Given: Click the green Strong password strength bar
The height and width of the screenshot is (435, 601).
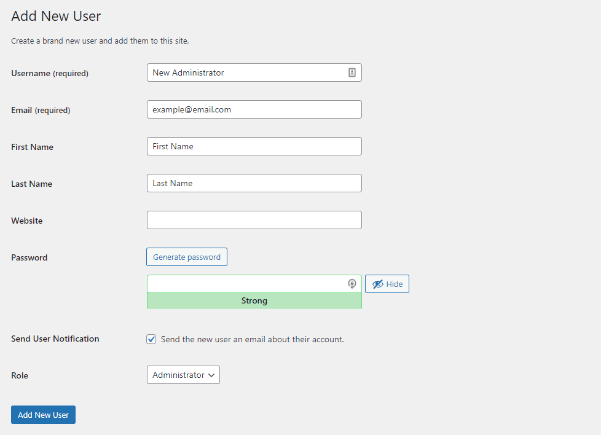Looking at the screenshot, I should pyautogui.click(x=254, y=301).
